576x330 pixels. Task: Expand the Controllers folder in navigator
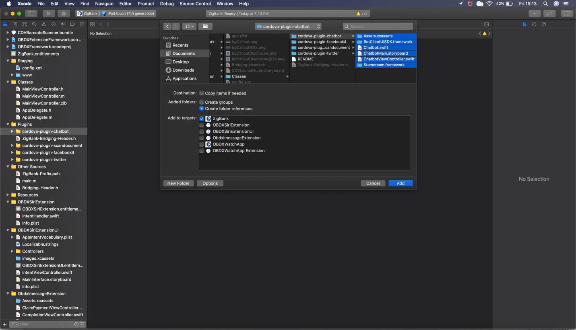(x=12, y=251)
